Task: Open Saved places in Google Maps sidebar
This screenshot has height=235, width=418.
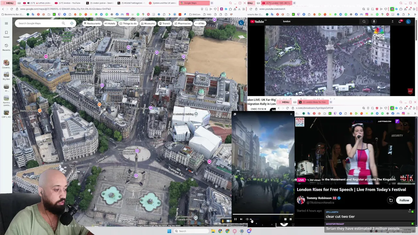Action: 6,34
